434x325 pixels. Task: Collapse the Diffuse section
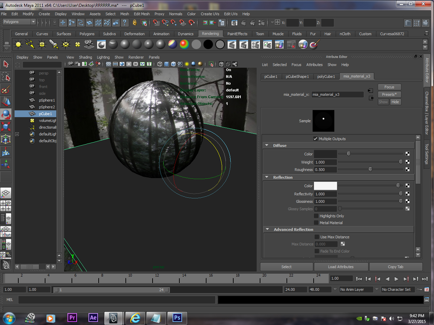267,146
